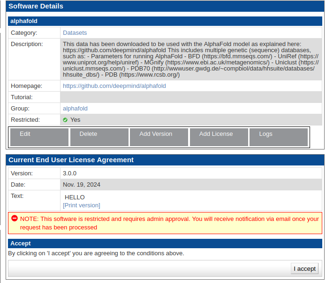Select the version value 3.0.0
Screen dimensions: 326x283
(x=69, y=173)
